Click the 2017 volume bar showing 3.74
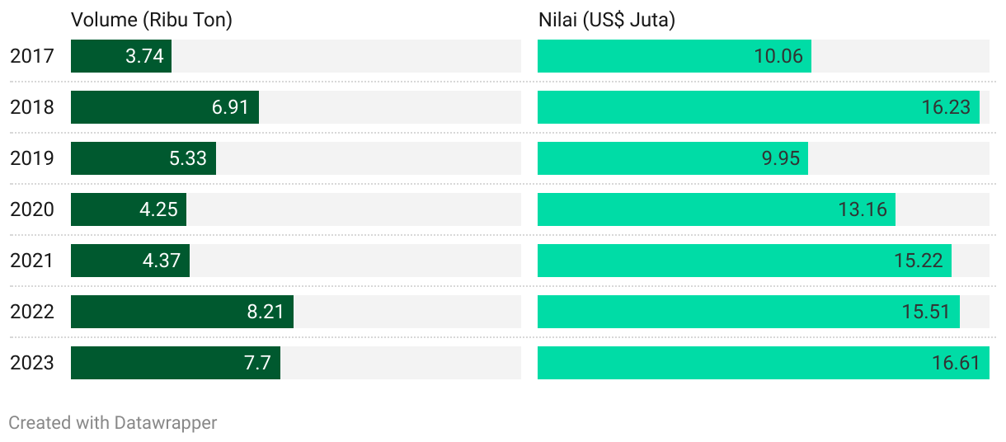 pos(121,56)
